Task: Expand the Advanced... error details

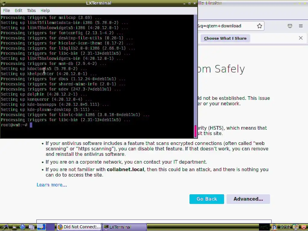Action: (x=248, y=199)
